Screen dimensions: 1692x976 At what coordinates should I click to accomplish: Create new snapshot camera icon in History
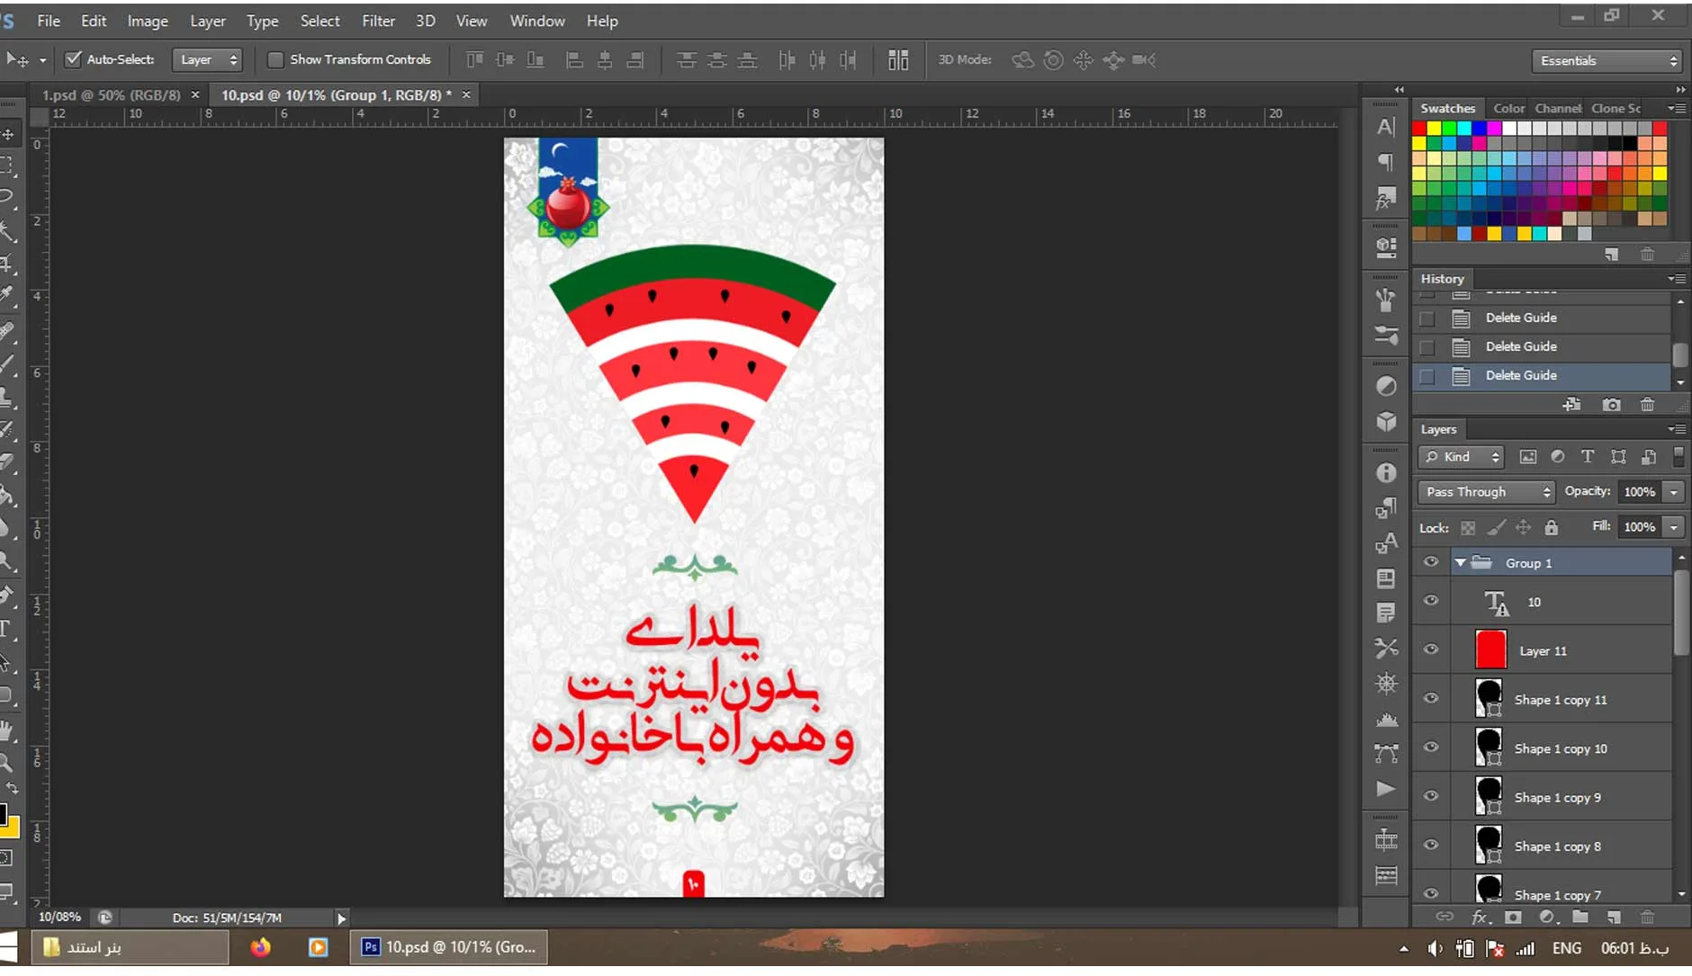pyautogui.click(x=1612, y=405)
